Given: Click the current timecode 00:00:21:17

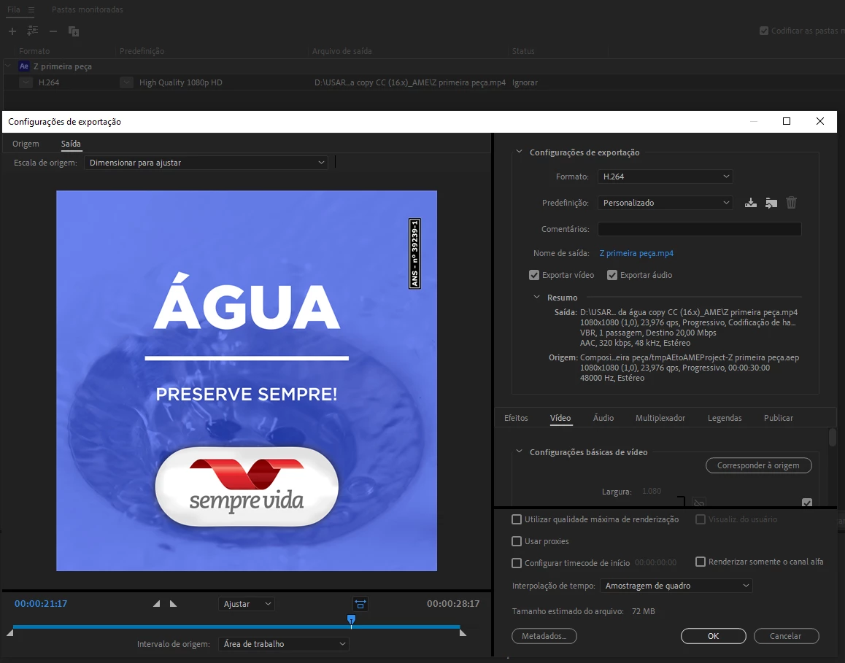Looking at the screenshot, I should [41, 604].
